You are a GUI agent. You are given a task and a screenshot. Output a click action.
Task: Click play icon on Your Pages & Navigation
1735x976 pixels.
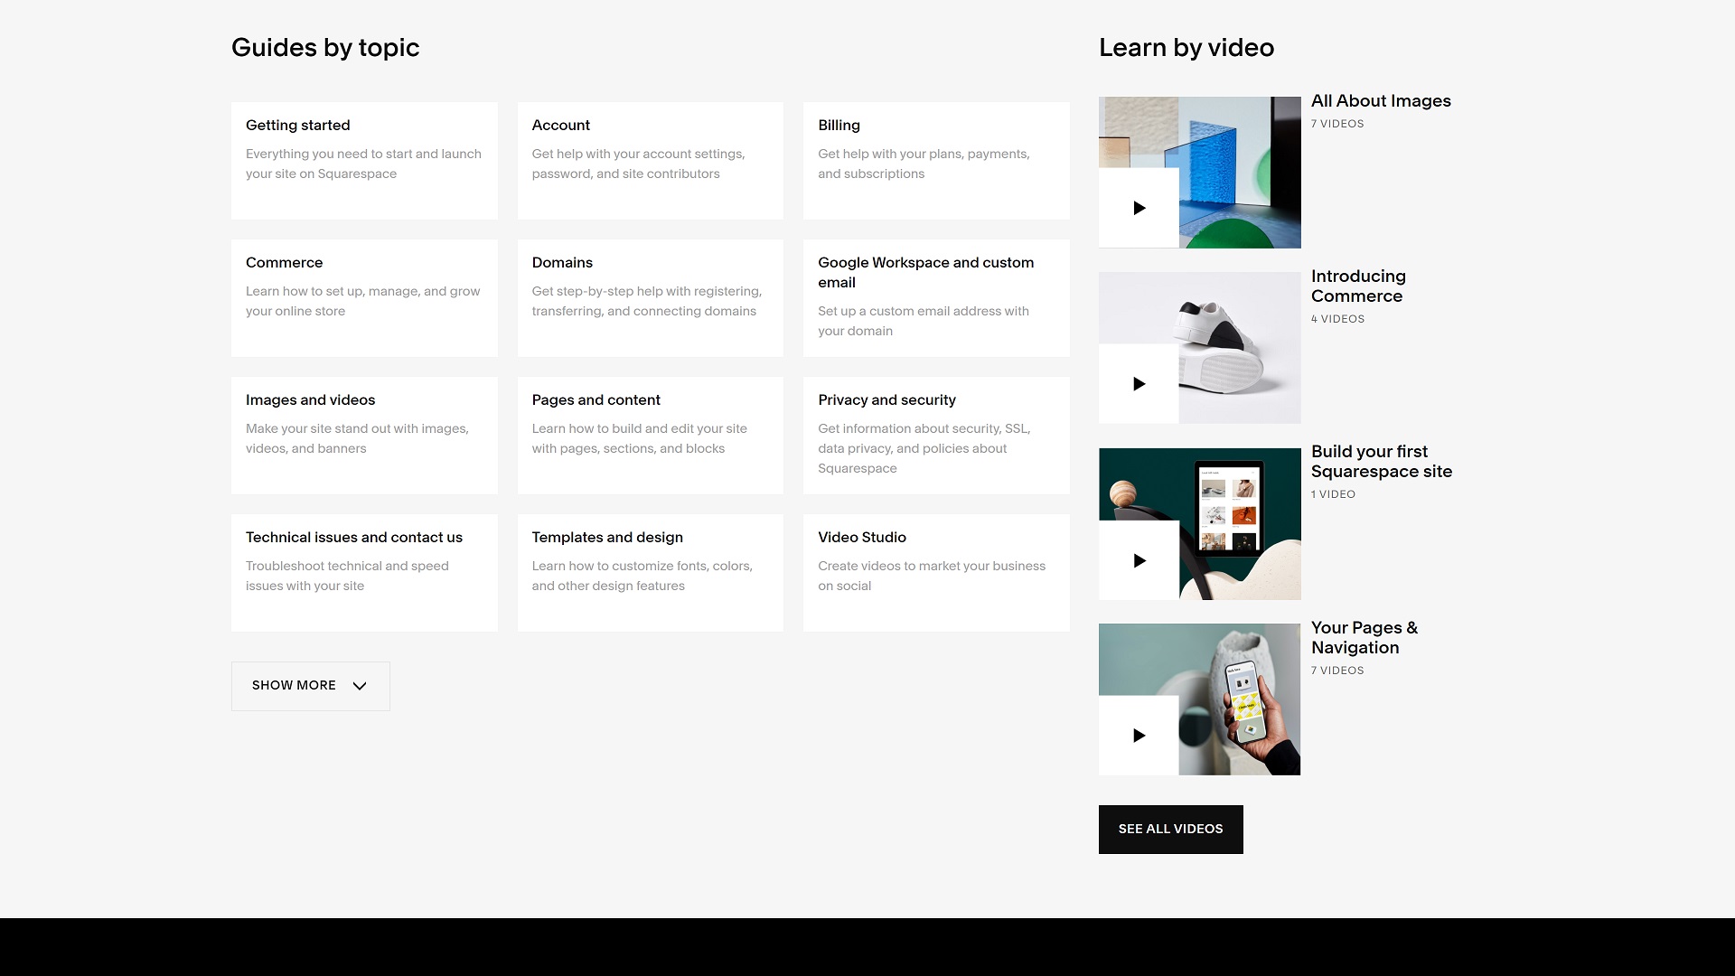coord(1139,736)
